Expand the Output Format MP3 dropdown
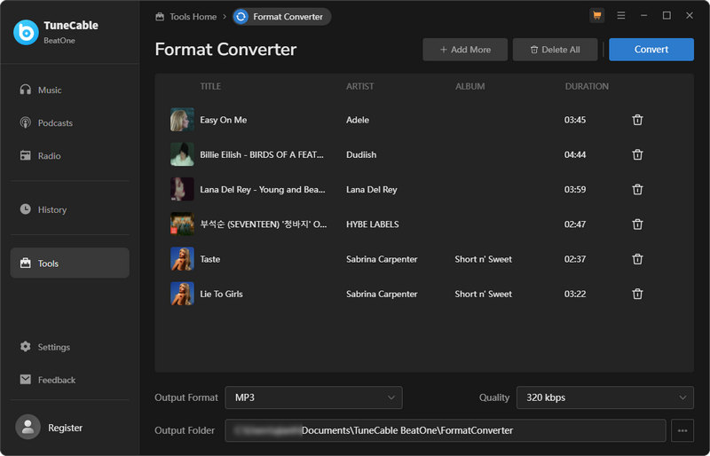 [x=313, y=397]
